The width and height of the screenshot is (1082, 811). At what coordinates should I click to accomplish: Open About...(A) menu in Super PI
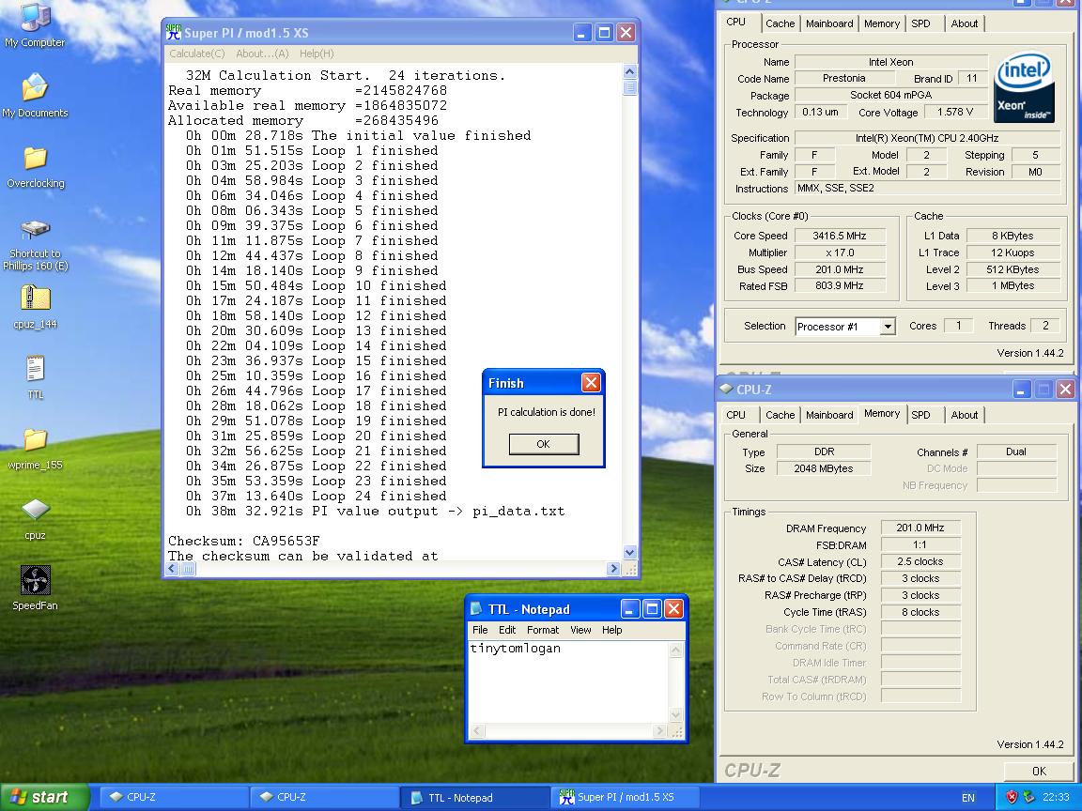[262, 54]
